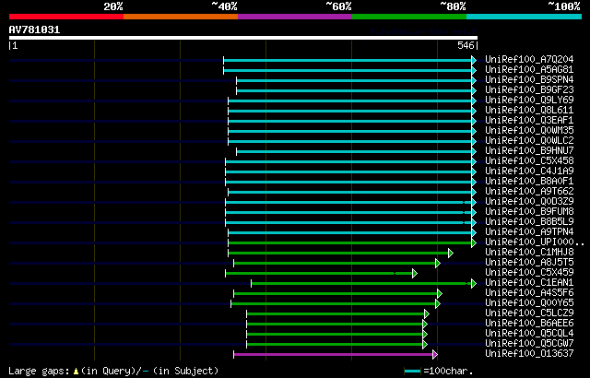Viewport: 590px width, 378px height.
Task: Select the UniRef100_B8A0F1 label
Action: click(x=529, y=182)
